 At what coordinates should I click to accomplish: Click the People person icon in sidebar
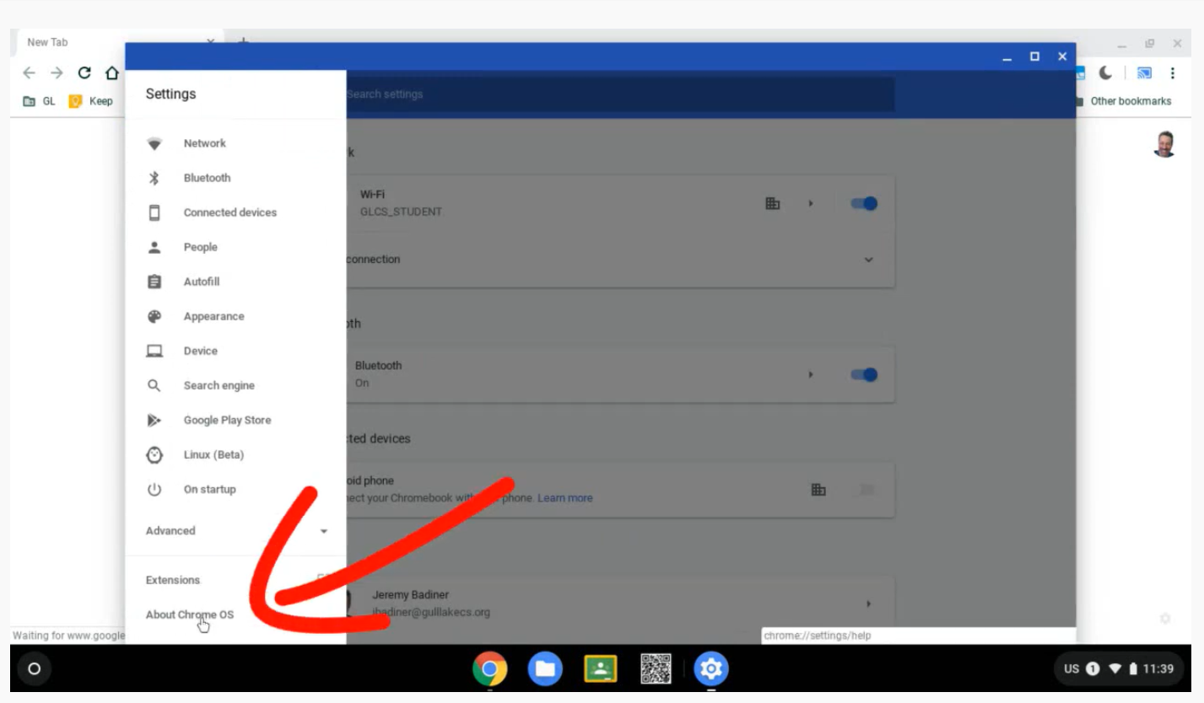(154, 247)
